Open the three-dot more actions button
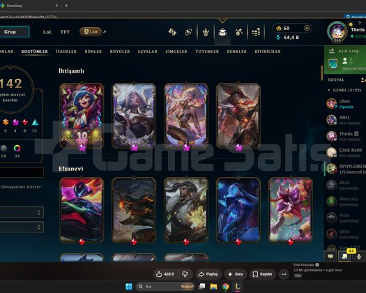 coord(284,274)
